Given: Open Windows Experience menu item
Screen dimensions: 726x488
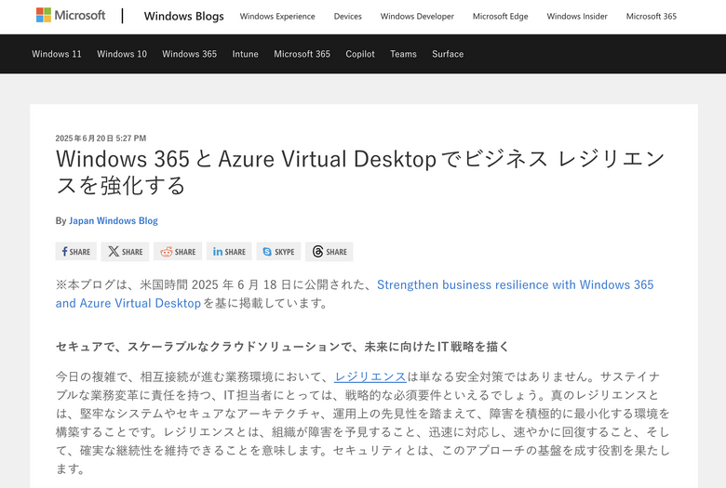Looking at the screenshot, I should click(277, 16).
